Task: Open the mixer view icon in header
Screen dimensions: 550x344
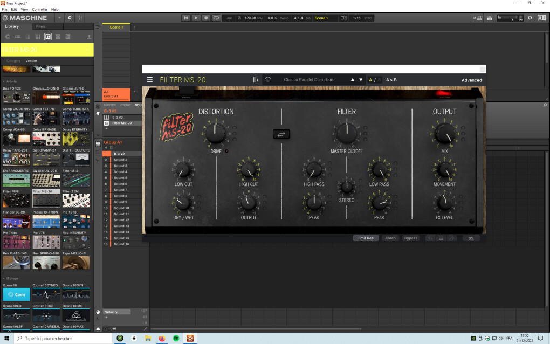Action: 80,18
